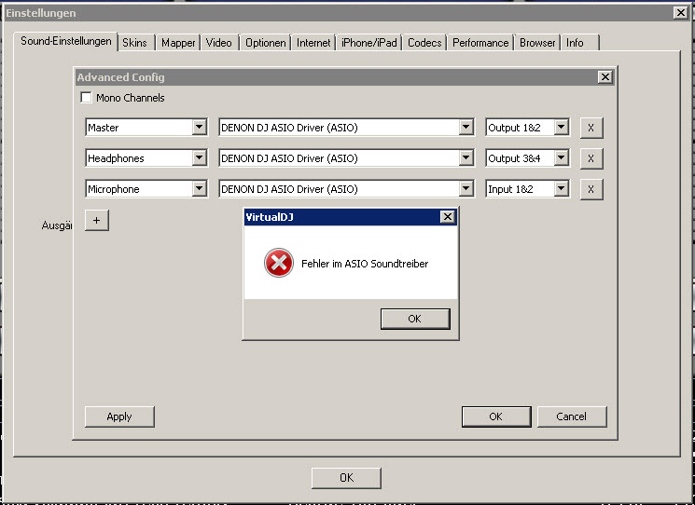This screenshot has width=695, height=505.
Task: Close the VirtualDJ error popup
Action: click(x=447, y=217)
